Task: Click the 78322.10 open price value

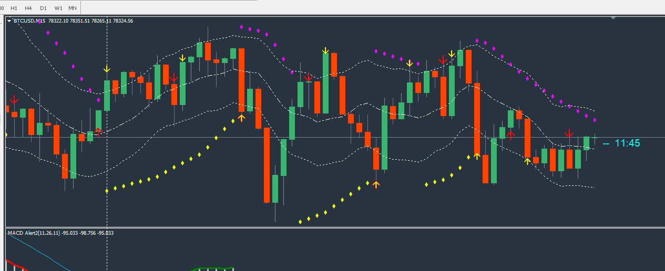Action: pyautogui.click(x=57, y=21)
